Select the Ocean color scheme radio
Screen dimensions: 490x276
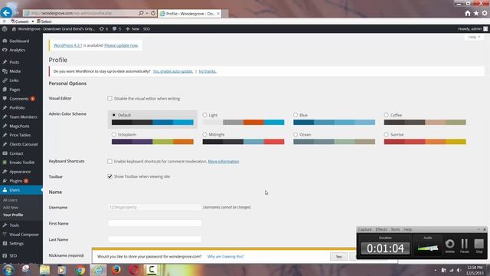pos(296,134)
